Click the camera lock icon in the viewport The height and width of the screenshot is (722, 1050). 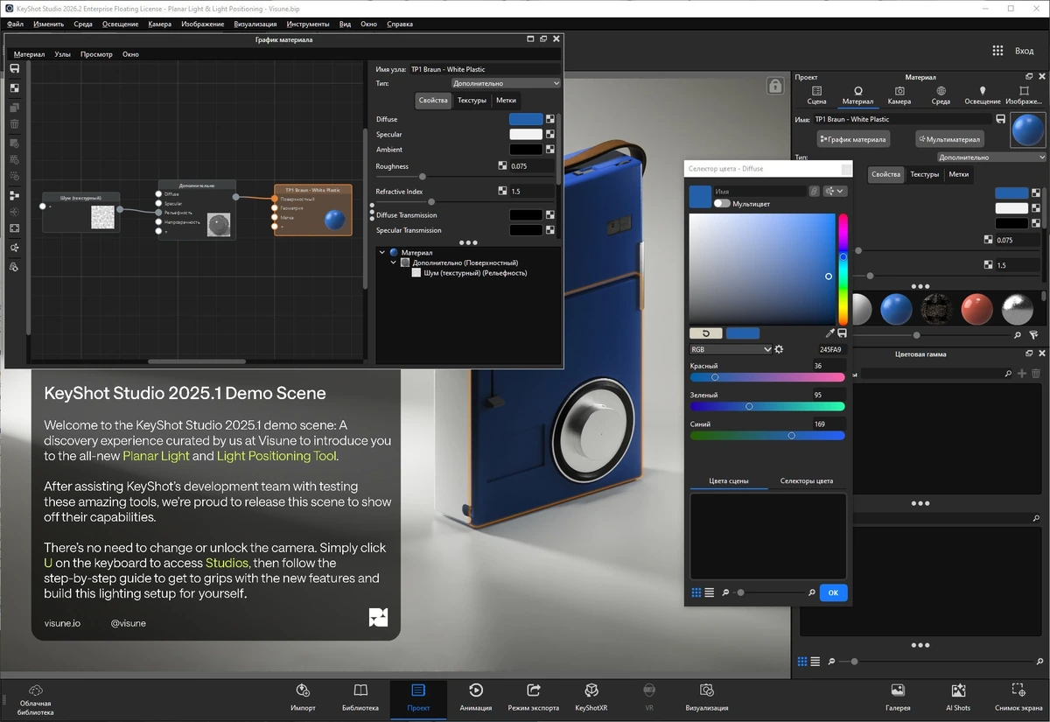[x=774, y=86]
